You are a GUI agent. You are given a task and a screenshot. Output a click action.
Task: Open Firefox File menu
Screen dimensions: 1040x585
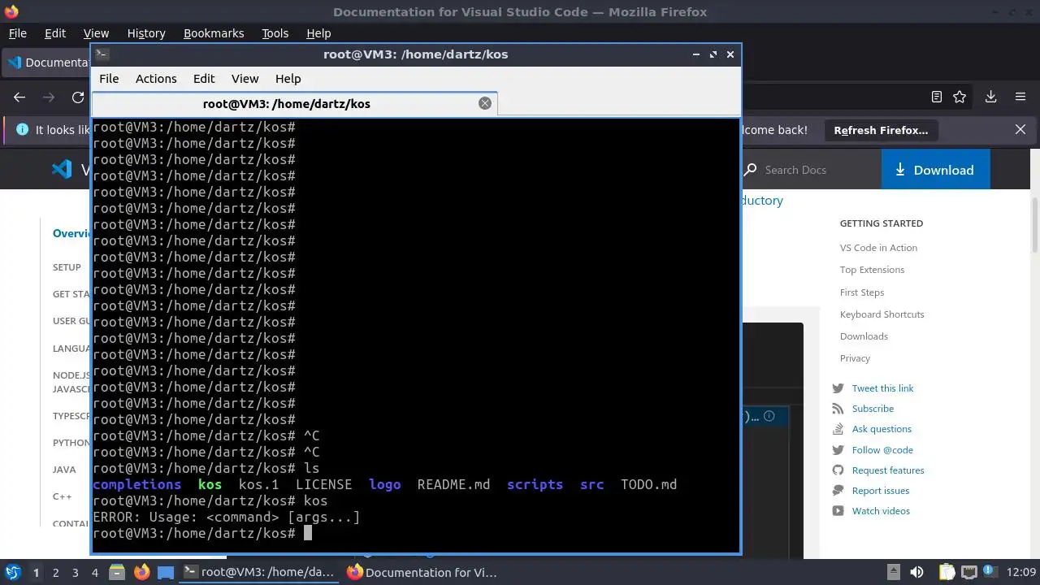tap(17, 33)
